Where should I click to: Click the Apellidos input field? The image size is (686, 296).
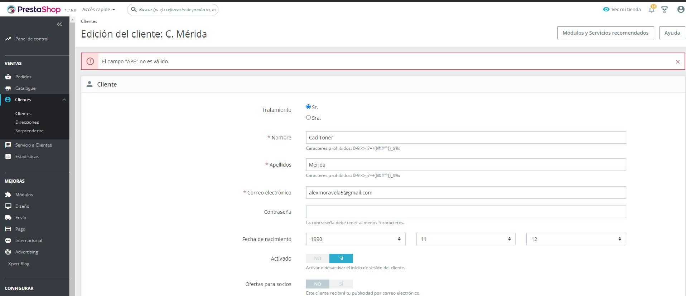coord(466,164)
